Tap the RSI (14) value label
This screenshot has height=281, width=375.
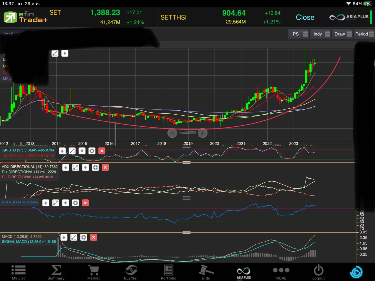pos(20,202)
